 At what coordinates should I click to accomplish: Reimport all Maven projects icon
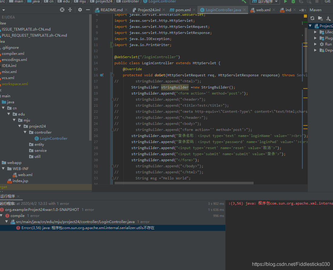click(x=312, y=18)
